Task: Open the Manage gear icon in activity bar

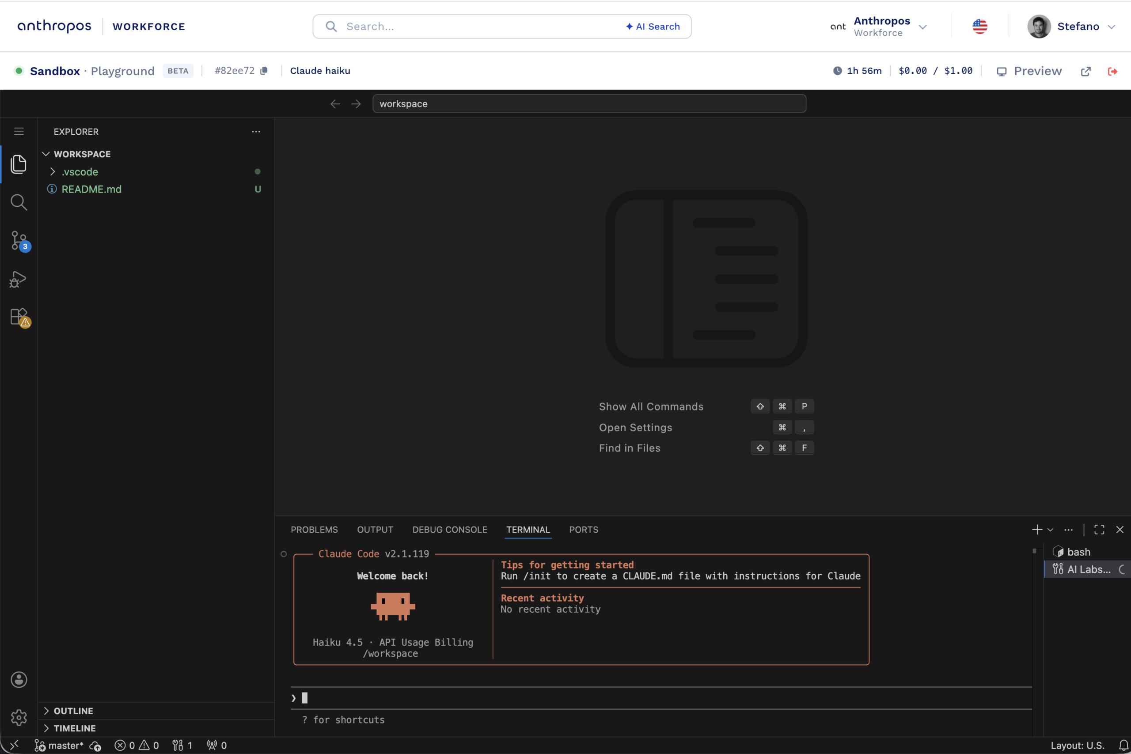Action: click(x=19, y=717)
